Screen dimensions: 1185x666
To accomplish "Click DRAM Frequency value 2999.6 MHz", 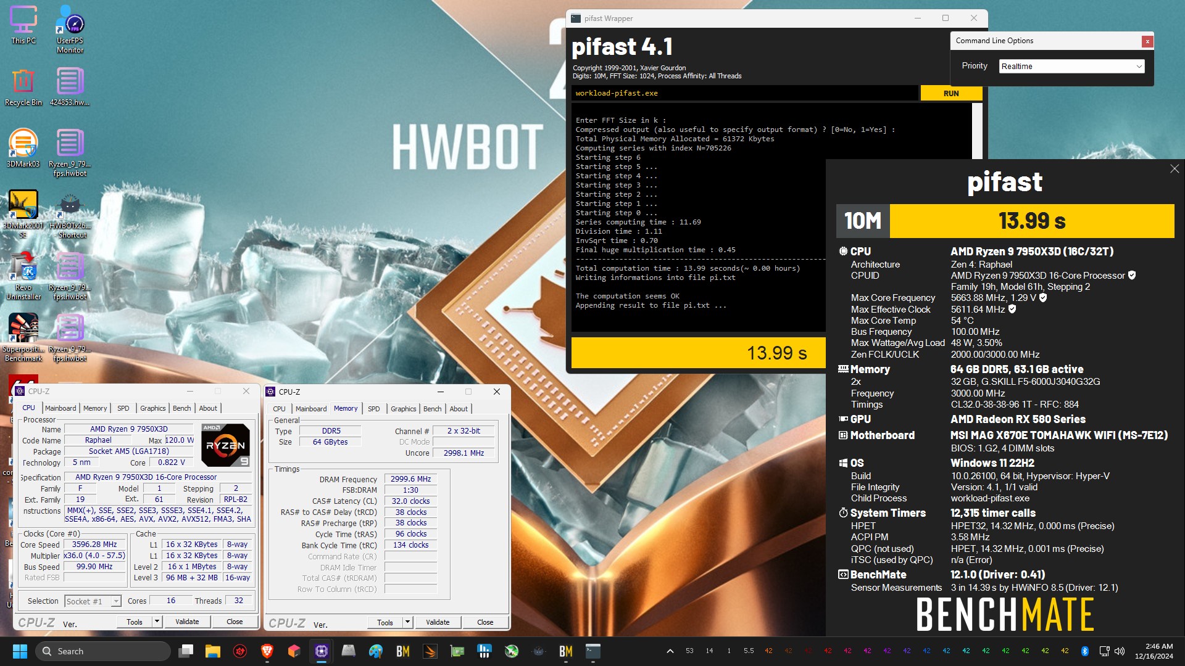I will click(410, 479).
